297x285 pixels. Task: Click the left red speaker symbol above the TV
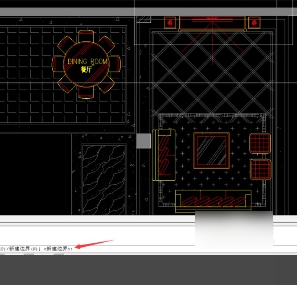click(170, 22)
